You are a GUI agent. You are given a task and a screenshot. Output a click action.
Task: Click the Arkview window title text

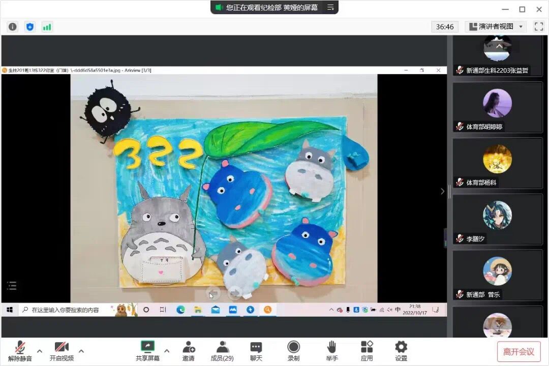click(x=80, y=70)
